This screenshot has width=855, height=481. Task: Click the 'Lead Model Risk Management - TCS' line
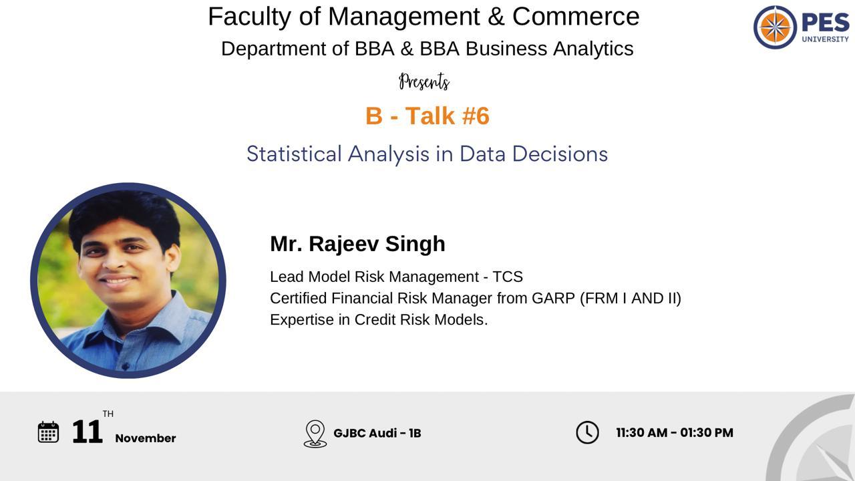pyautogui.click(x=396, y=277)
